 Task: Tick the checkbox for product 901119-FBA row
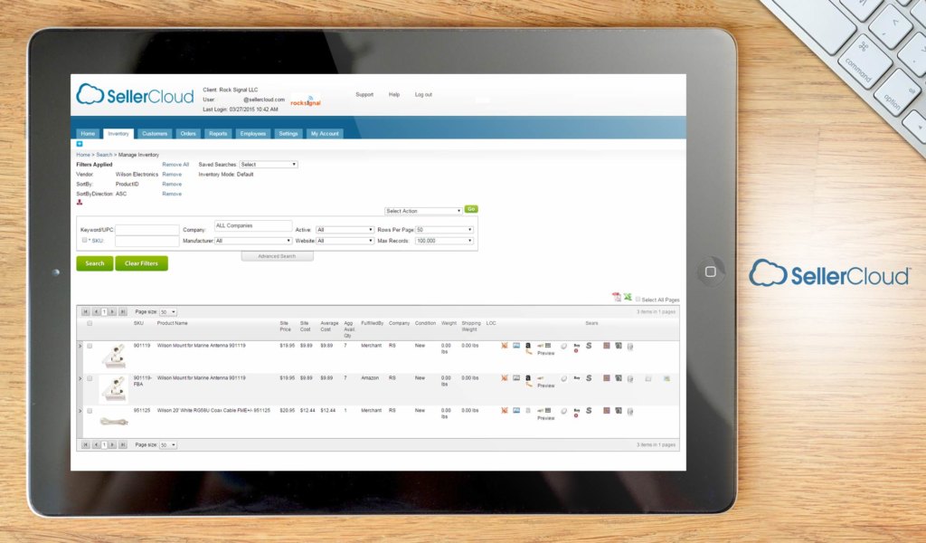pyautogui.click(x=90, y=379)
